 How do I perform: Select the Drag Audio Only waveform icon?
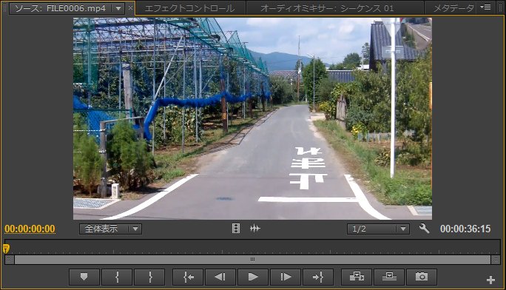[x=255, y=229]
